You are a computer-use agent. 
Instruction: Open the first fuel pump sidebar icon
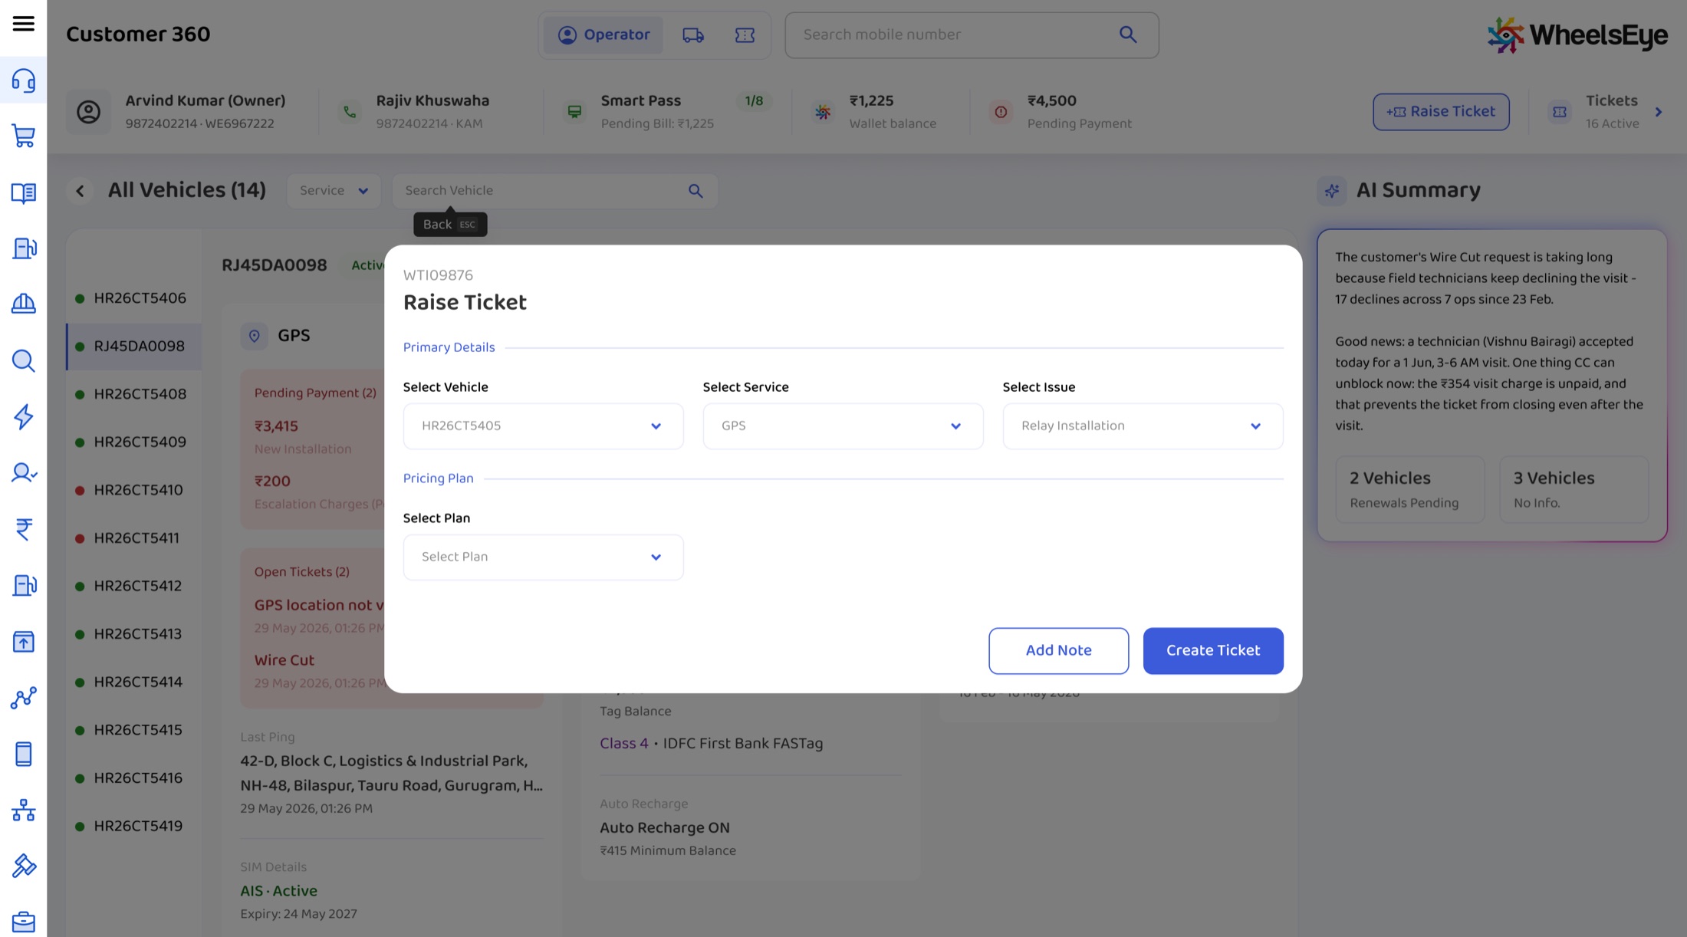click(x=23, y=248)
